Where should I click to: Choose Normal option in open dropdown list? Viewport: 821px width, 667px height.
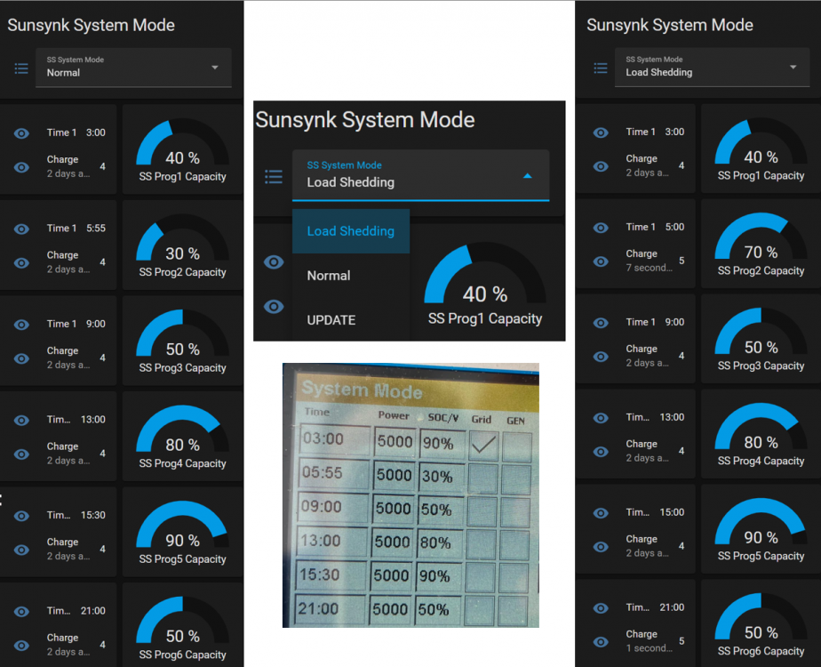[x=351, y=276]
